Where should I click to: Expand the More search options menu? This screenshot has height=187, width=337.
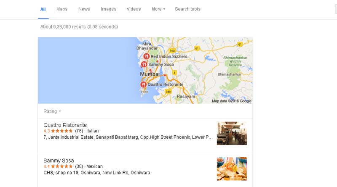pyautogui.click(x=158, y=9)
